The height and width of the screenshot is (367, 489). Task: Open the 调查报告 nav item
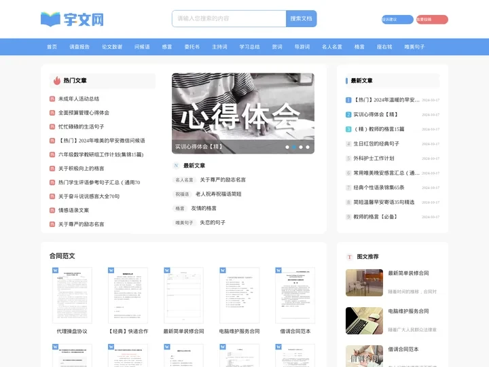(79, 47)
